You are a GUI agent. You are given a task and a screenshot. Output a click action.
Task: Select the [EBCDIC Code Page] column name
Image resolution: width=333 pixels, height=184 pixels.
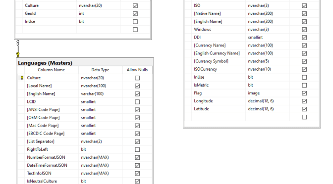[52, 134]
